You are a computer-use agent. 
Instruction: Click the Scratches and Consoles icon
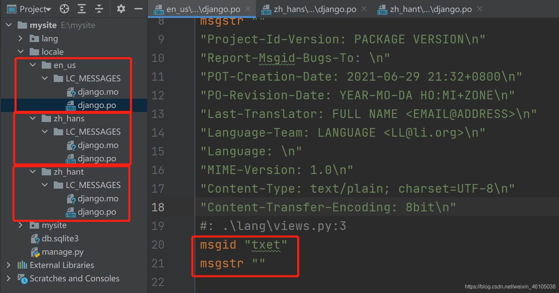point(22,279)
